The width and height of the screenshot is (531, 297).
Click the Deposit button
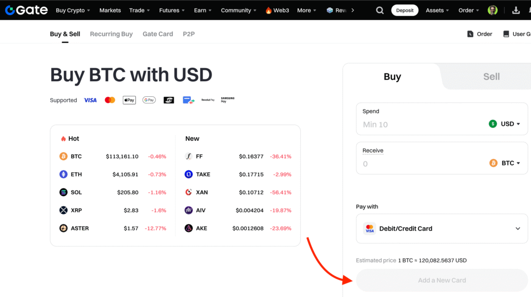404,10
